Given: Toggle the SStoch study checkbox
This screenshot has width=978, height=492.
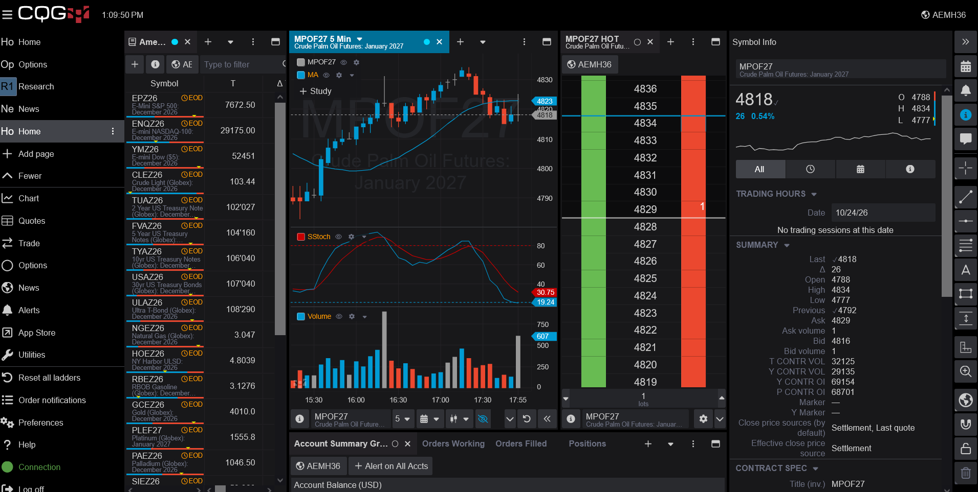Looking at the screenshot, I should point(301,237).
